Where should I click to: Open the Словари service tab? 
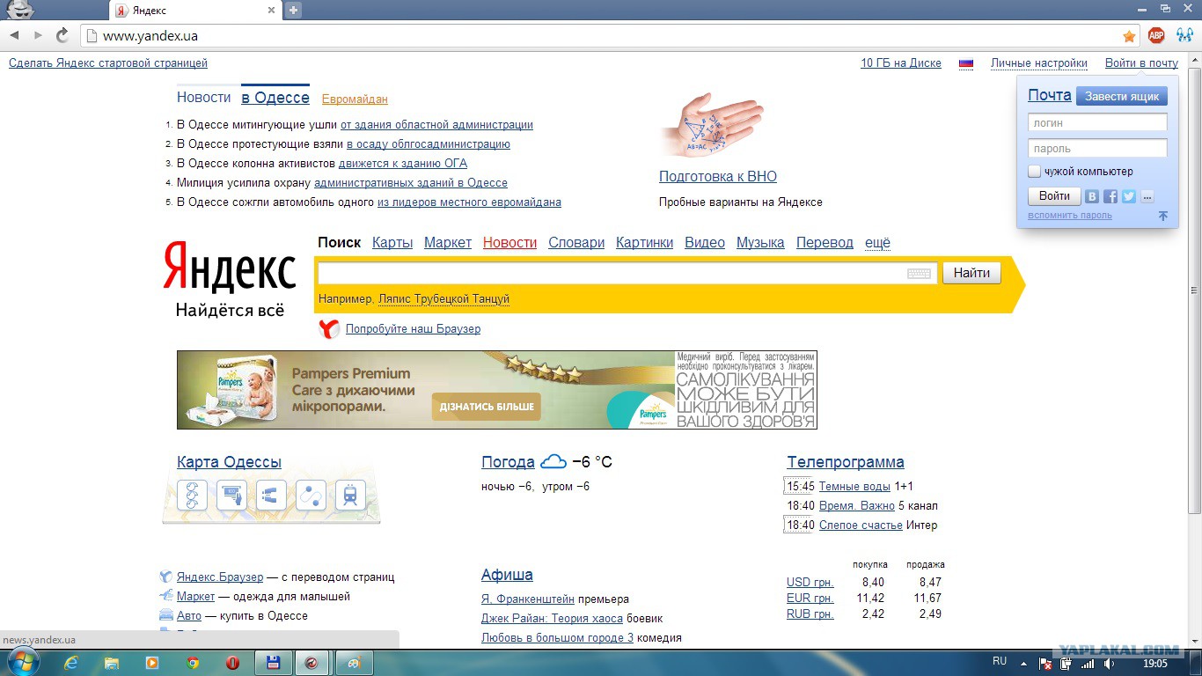tap(576, 243)
